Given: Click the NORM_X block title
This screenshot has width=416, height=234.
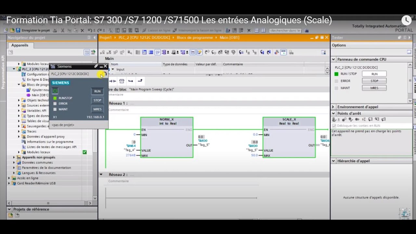Looking at the screenshot, I should coord(167,120).
